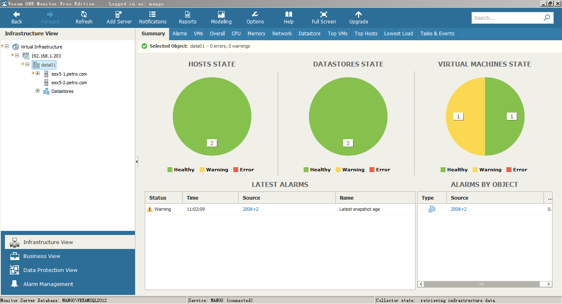Click the Warning triangle alarm icon
This screenshot has height=304, width=562.
150,209
